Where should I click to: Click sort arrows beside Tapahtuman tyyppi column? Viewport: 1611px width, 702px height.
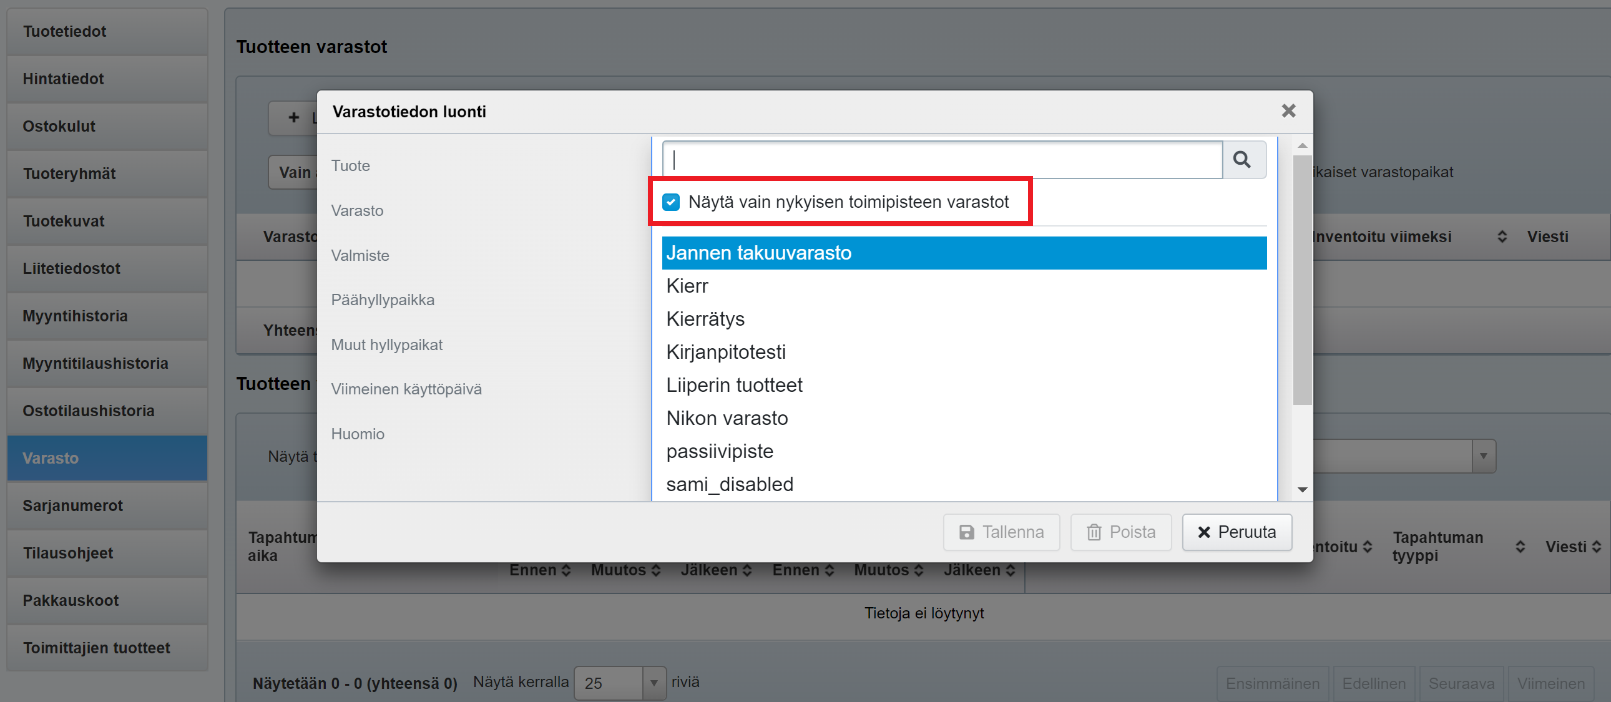coord(1520,547)
